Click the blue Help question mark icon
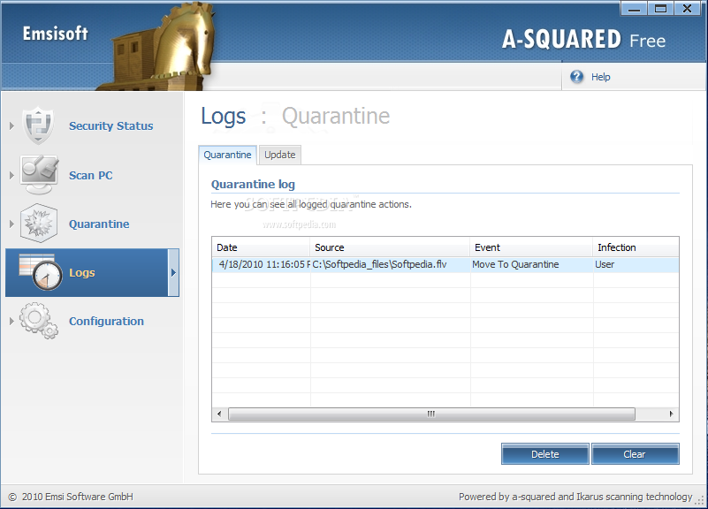The height and width of the screenshot is (509, 708). click(576, 77)
